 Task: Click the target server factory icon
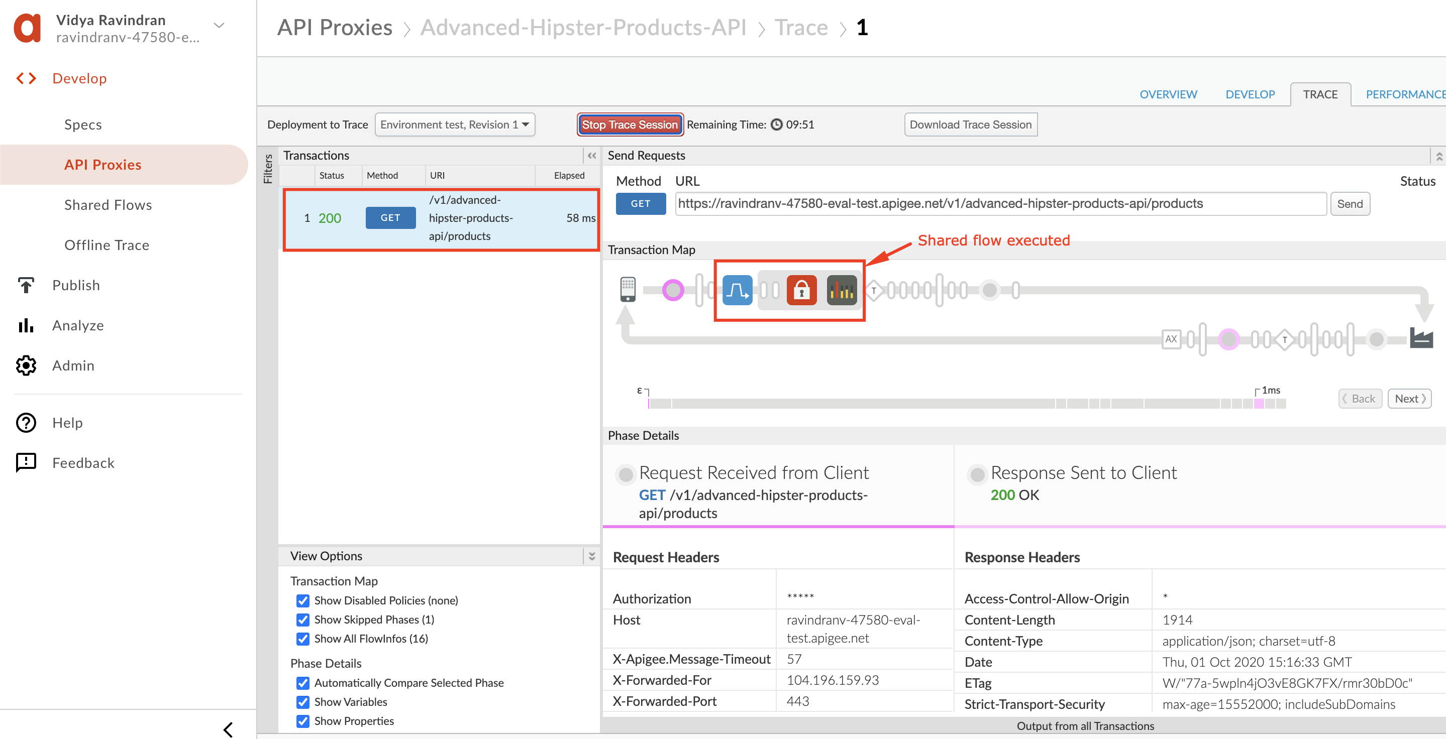(1421, 338)
